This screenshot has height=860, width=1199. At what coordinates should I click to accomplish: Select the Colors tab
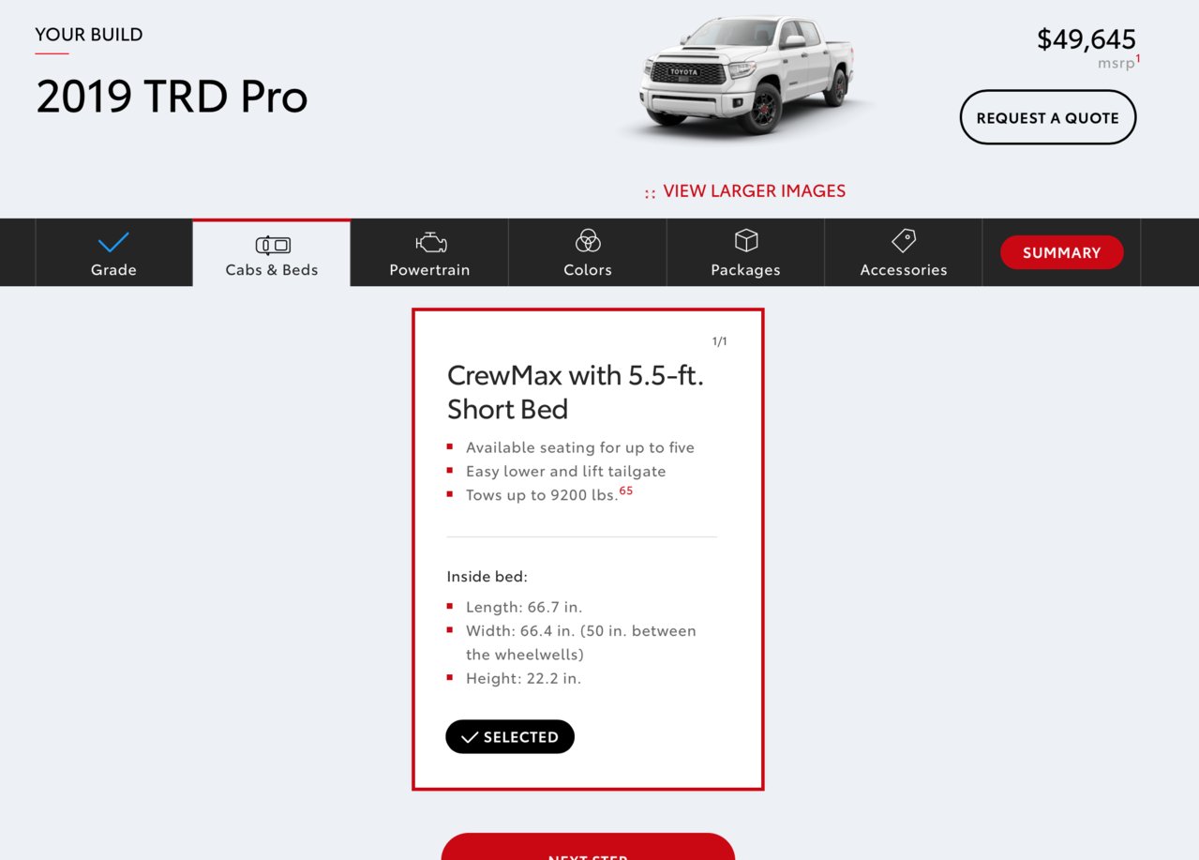click(x=588, y=252)
